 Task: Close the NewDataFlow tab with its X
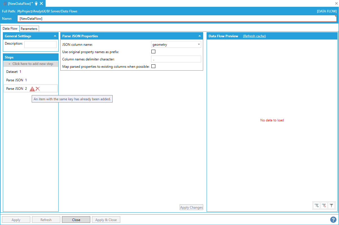(x=41, y=3)
